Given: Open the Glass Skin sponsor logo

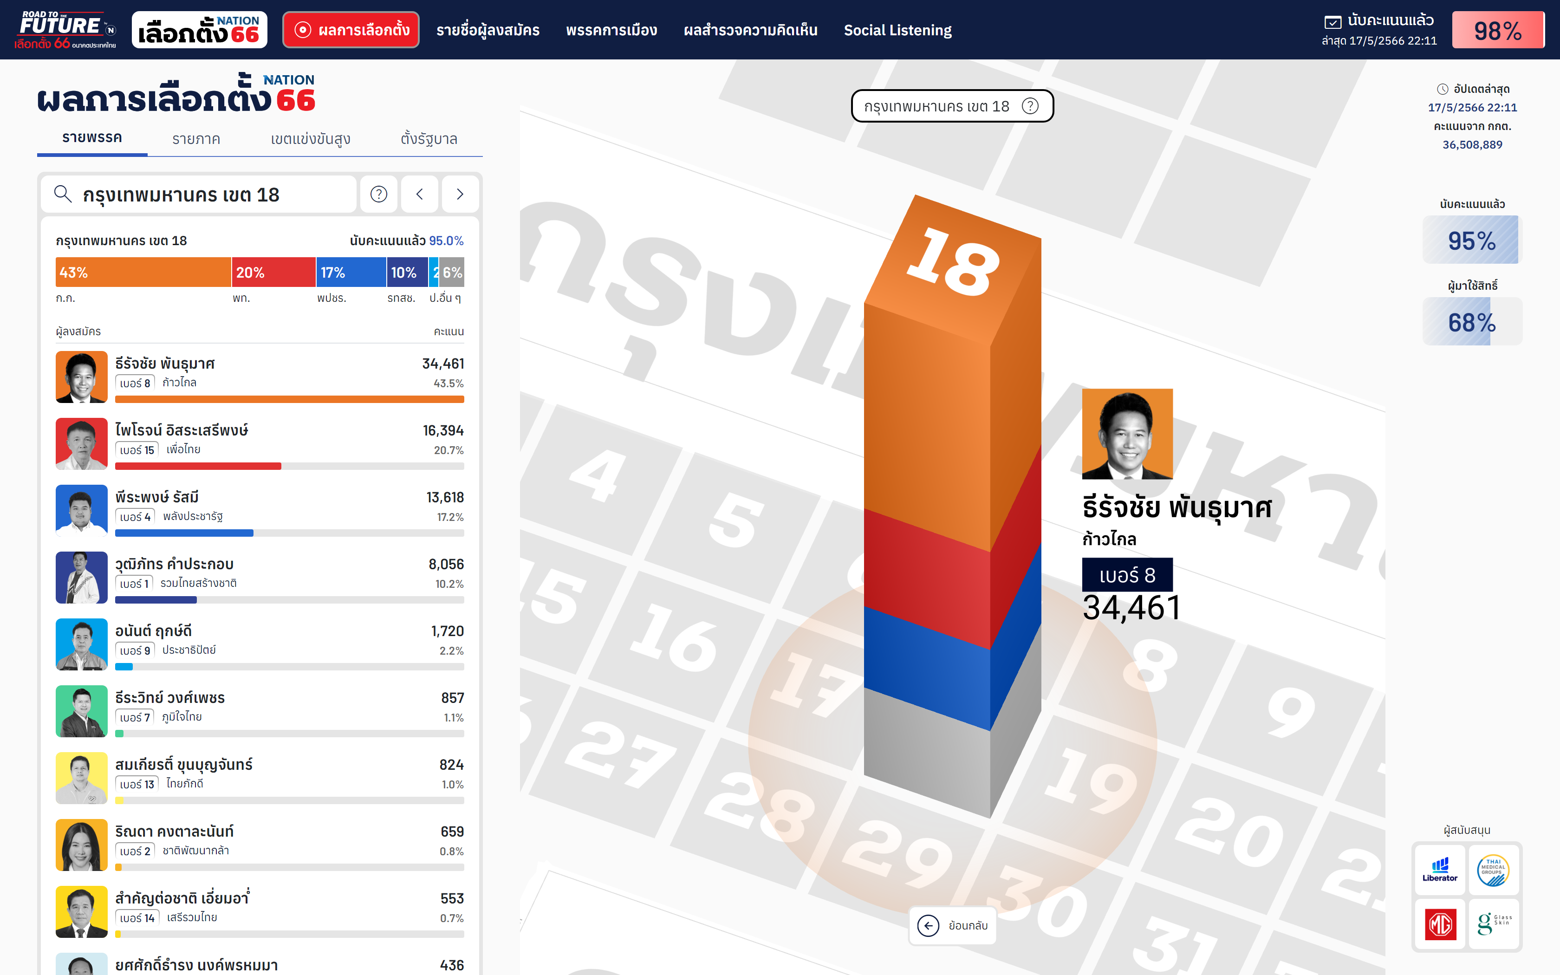Looking at the screenshot, I should coord(1493,924).
